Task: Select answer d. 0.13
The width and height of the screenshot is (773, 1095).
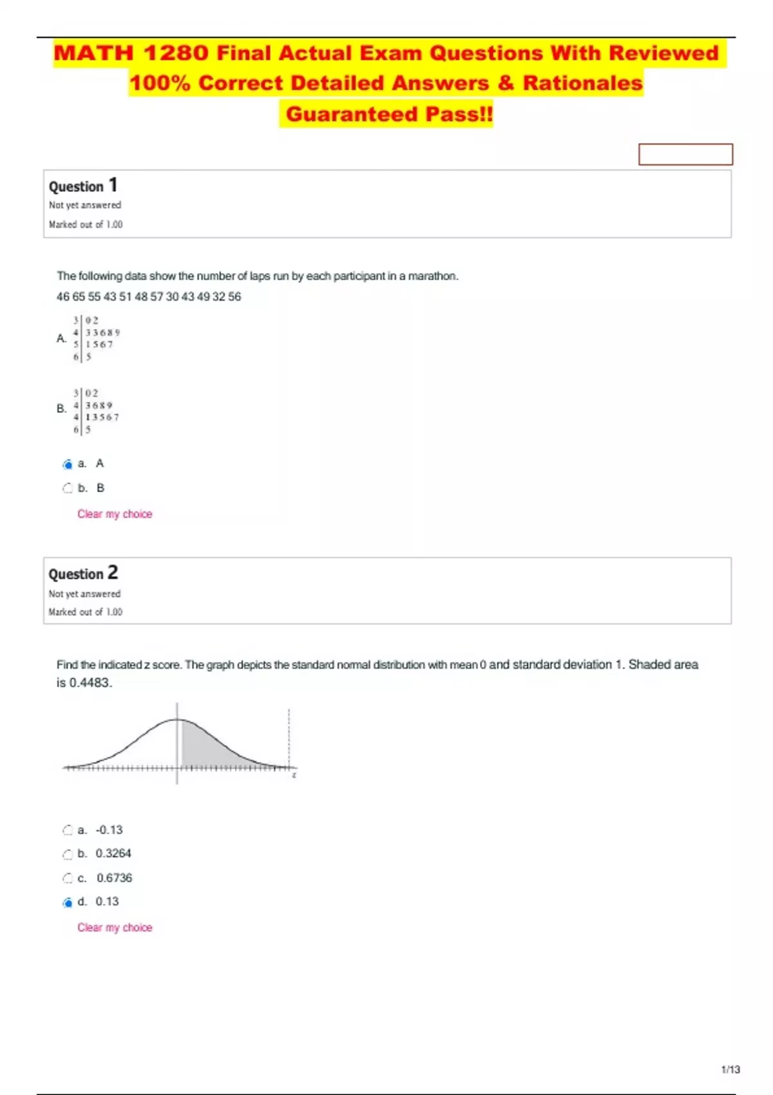Action: click(x=67, y=902)
